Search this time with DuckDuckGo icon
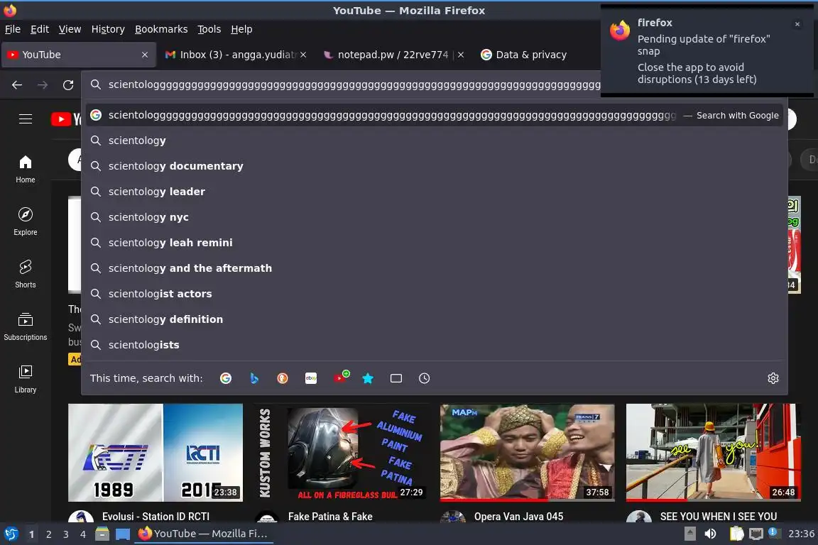Image resolution: width=818 pixels, height=545 pixels. pos(282,378)
